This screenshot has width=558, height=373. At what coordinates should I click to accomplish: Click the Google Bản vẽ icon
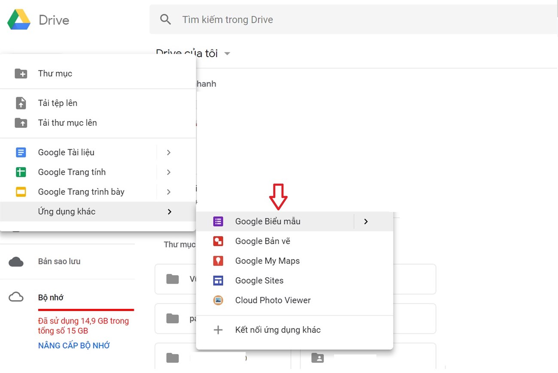tap(218, 241)
